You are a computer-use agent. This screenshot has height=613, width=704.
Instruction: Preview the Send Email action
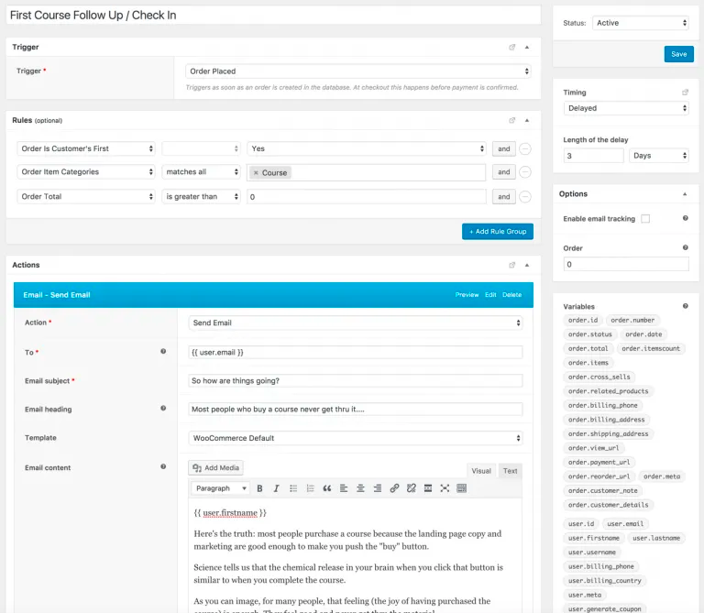click(x=467, y=295)
